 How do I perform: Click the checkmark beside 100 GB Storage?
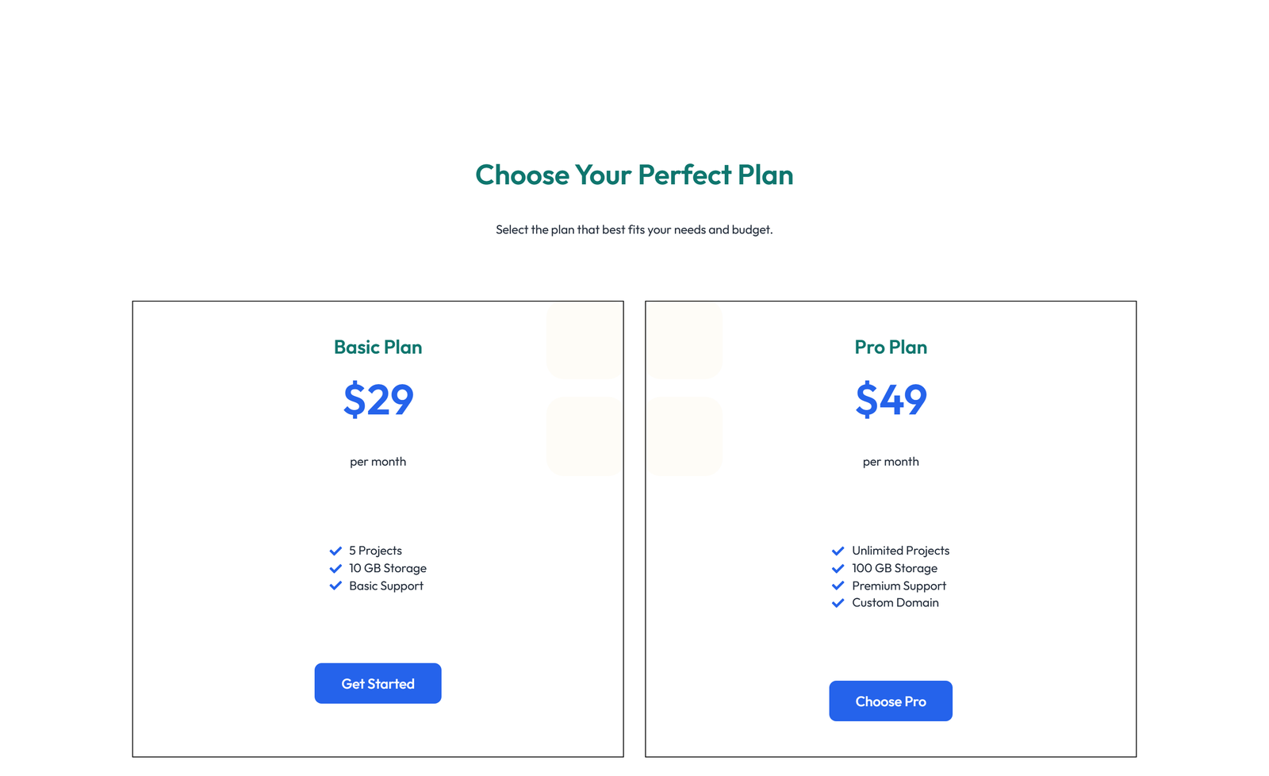pyautogui.click(x=838, y=568)
